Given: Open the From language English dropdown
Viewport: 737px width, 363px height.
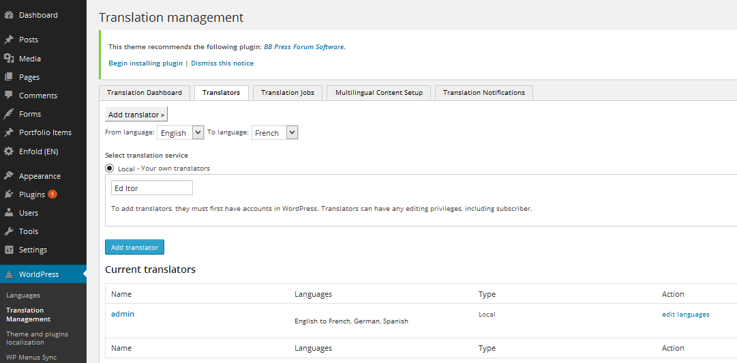Looking at the screenshot, I should pyautogui.click(x=181, y=132).
